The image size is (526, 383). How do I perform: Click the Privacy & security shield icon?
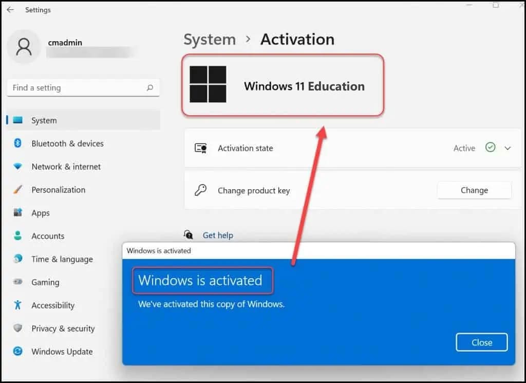click(x=18, y=329)
